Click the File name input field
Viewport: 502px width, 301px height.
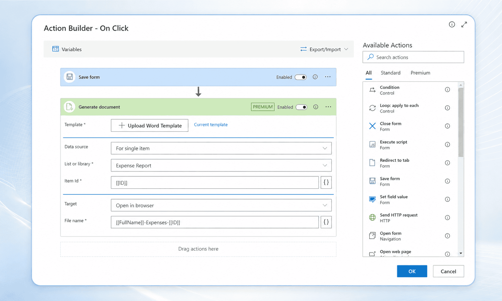(215, 222)
